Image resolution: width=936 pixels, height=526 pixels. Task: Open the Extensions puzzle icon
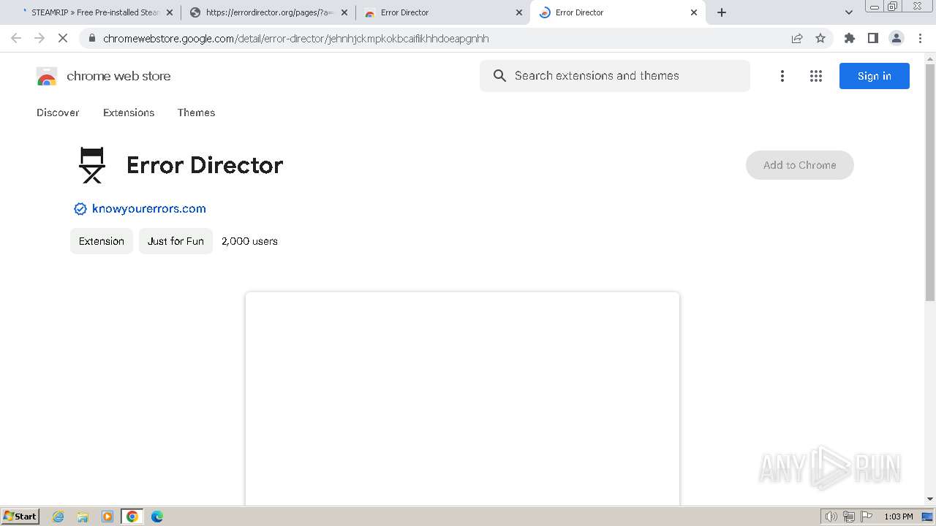[850, 39]
